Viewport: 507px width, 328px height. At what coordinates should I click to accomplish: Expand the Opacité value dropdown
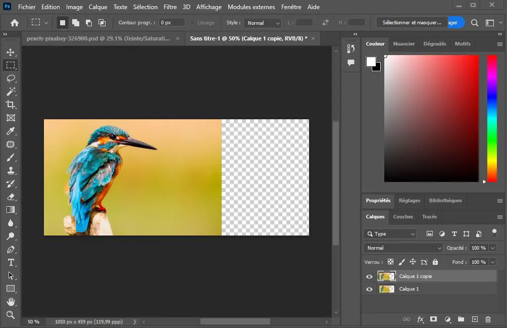(x=492, y=248)
